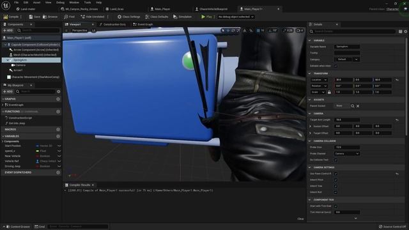This screenshot has width=409, height=230.
Task: Open Play options menu dots
Action: [214, 17]
